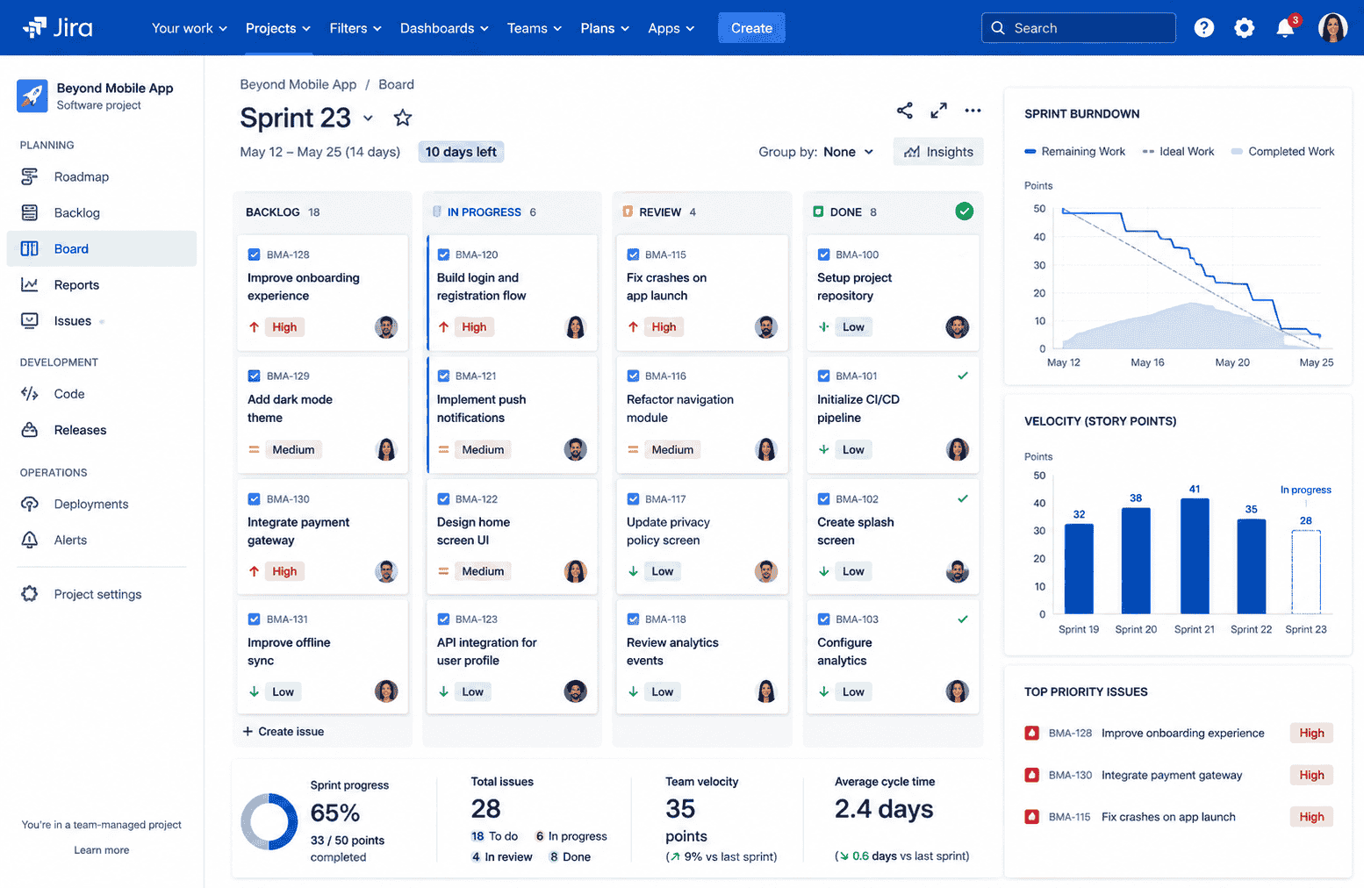Open Releases in the sidebar
Screen dimensions: 1364x888
coord(102,430)
